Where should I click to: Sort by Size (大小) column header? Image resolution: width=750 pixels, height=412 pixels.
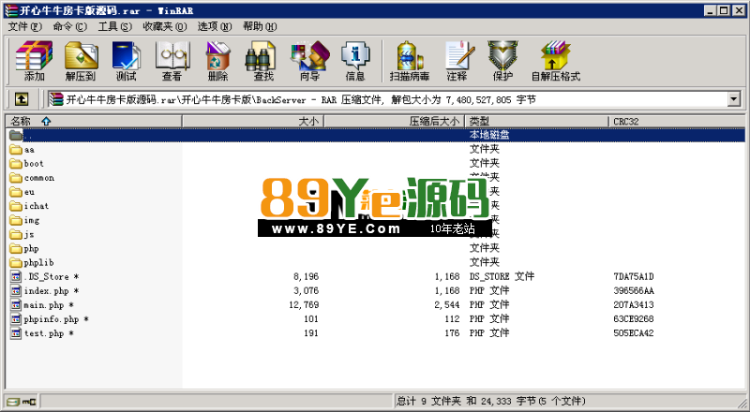pos(253,122)
